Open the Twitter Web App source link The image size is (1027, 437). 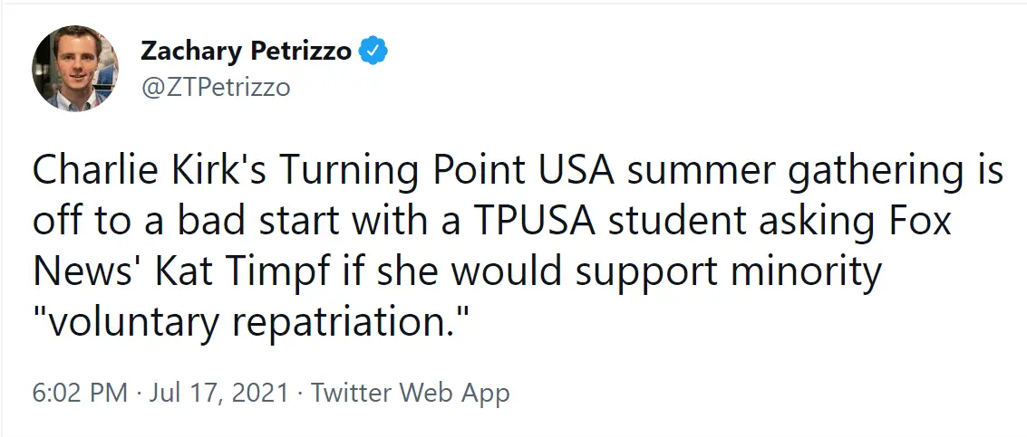click(x=410, y=394)
